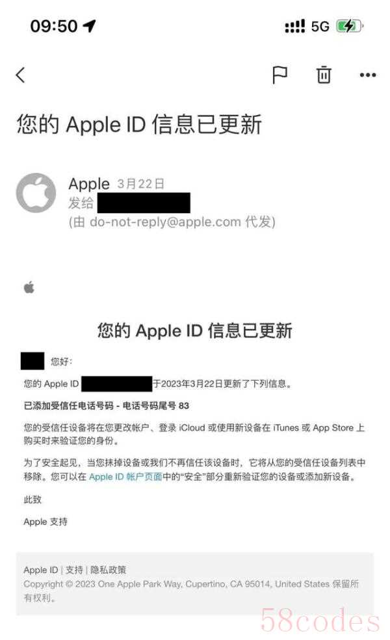This screenshot has height=640, width=390.
Task: Open the three-dot more options menu
Action: point(368,75)
